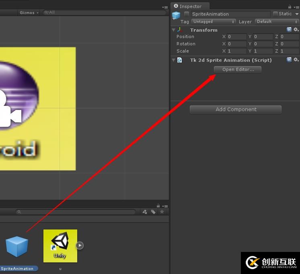The image size is (300, 274).
Task: Click the Position Z field
Action: pyautogui.click(x=290, y=37)
